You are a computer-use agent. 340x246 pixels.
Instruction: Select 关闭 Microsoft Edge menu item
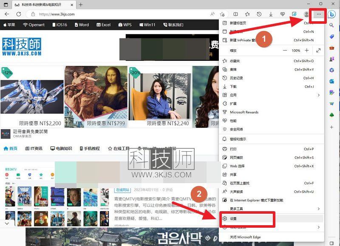tap(271, 237)
